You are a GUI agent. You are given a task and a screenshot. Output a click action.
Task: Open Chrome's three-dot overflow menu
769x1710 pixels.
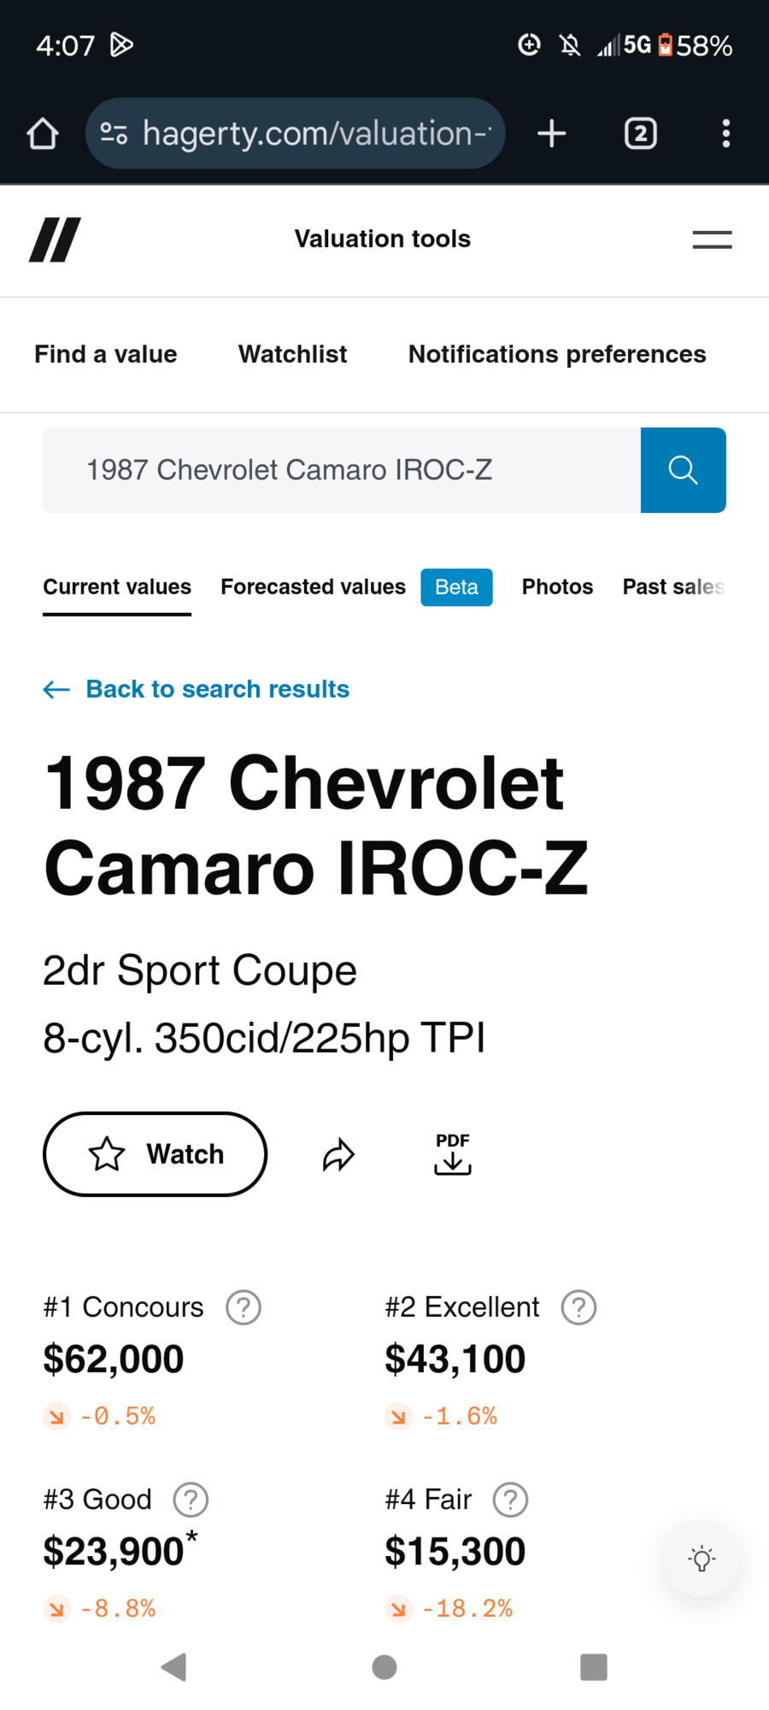coord(725,133)
